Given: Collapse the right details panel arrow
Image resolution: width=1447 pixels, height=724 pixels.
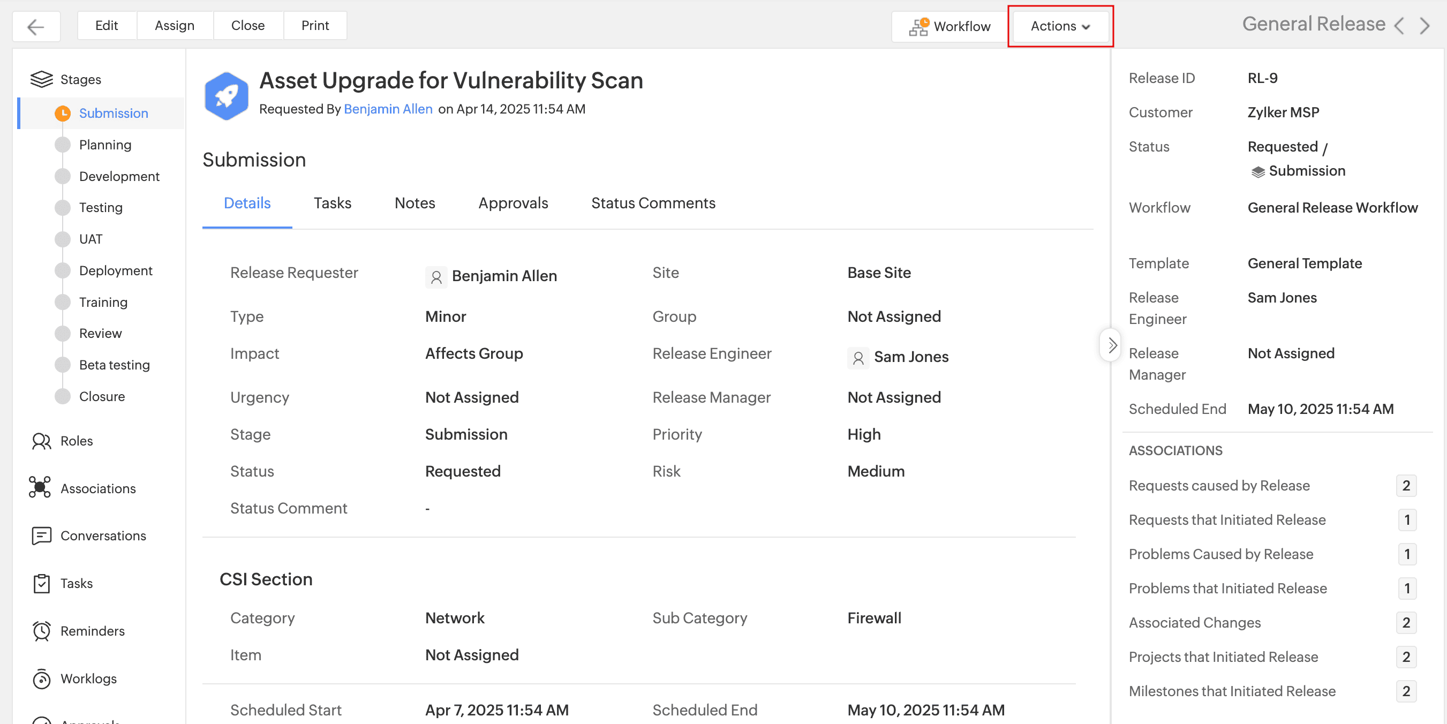Looking at the screenshot, I should coord(1112,345).
